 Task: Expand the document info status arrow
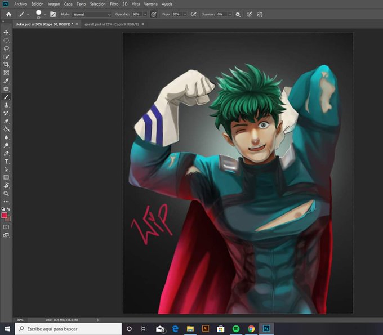tap(97, 320)
